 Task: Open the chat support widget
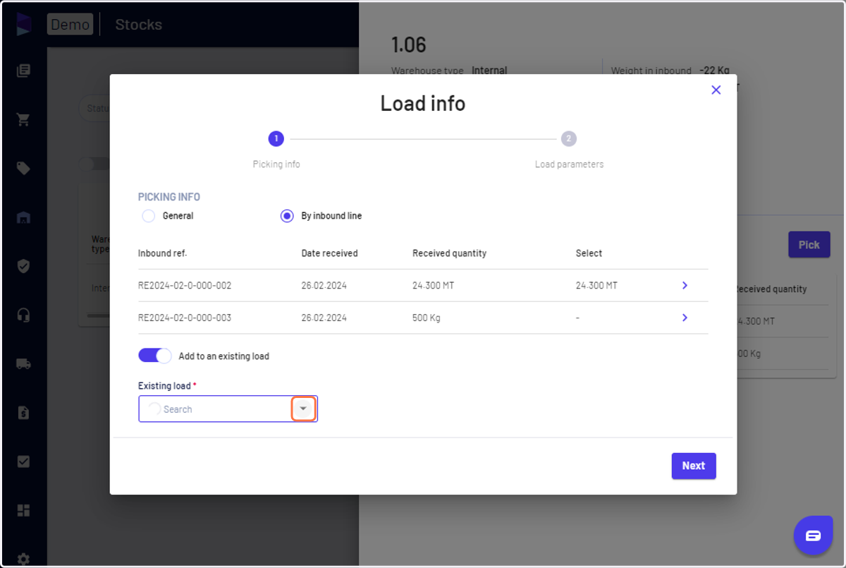click(813, 536)
